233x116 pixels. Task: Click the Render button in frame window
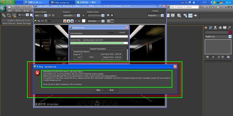[x=156, y=11]
